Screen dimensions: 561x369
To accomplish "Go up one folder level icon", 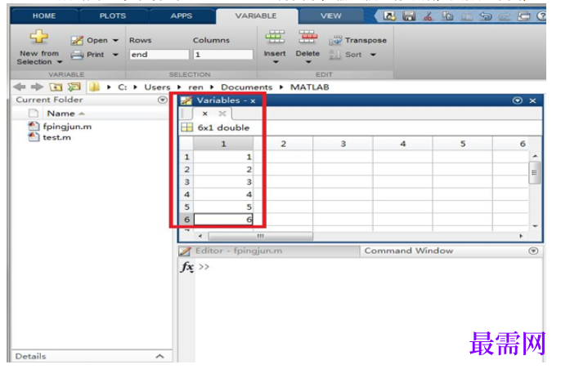I will [56, 87].
